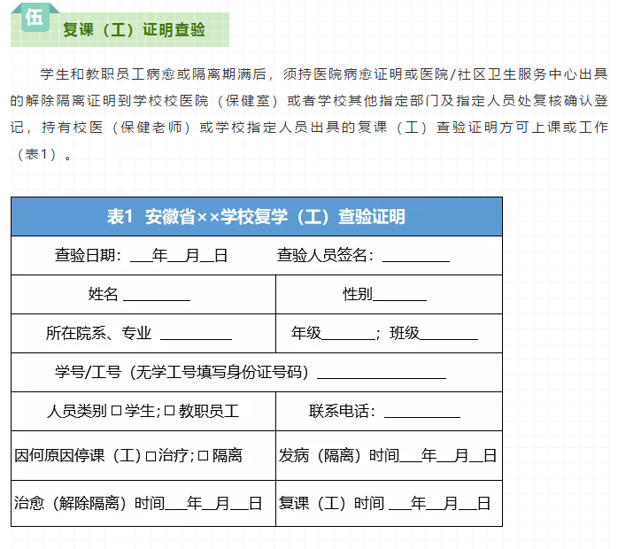Viewport: 618px width, 549px height.
Task: Click the blank line for 学号/工号
Action: click(382, 376)
